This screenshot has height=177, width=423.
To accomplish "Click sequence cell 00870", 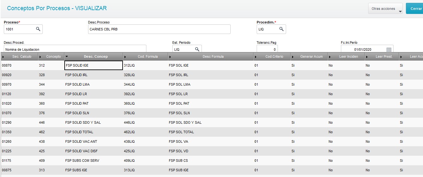I will (6, 65).
